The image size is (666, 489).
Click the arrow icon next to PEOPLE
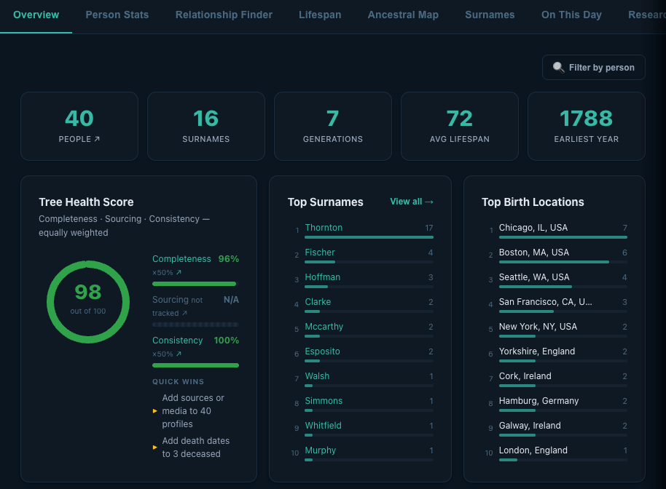97,139
